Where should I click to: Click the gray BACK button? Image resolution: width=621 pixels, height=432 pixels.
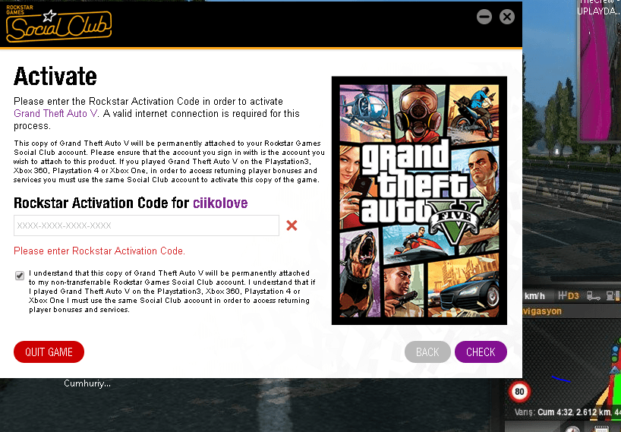point(427,352)
